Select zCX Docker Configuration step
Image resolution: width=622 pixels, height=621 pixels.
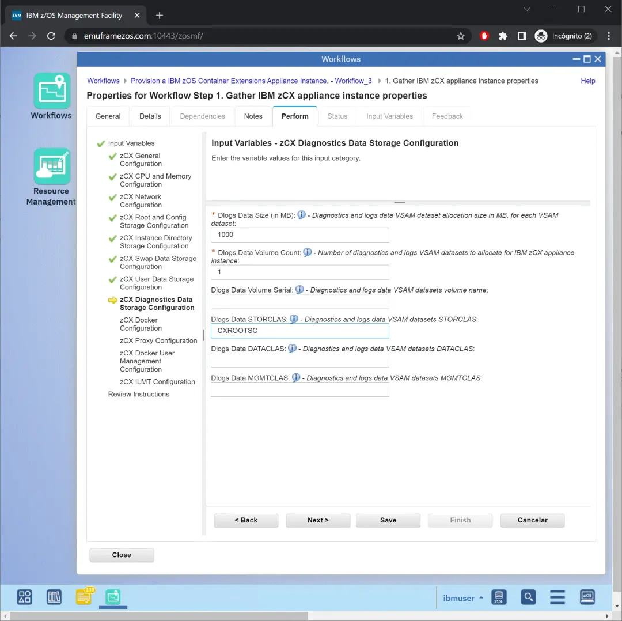(x=141, y=324)
